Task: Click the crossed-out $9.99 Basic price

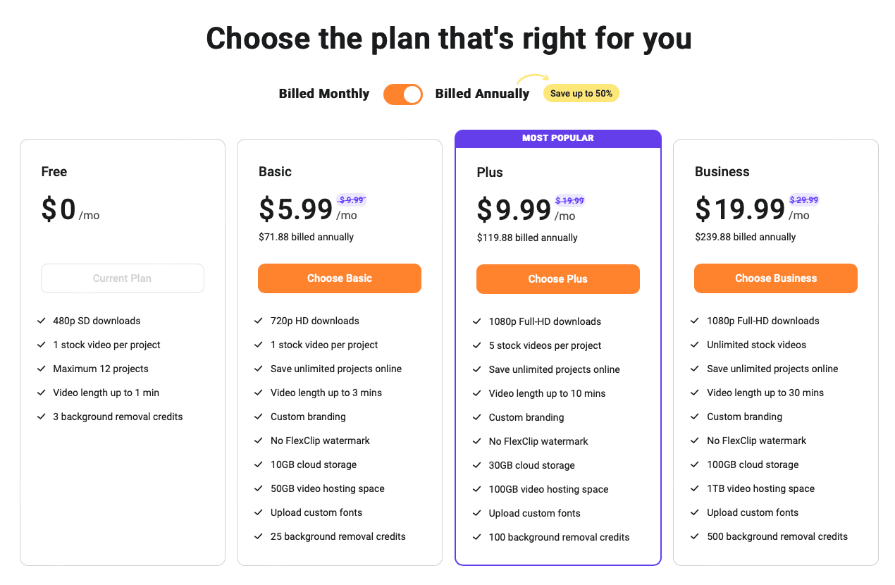Action: (x=352, y=200)
